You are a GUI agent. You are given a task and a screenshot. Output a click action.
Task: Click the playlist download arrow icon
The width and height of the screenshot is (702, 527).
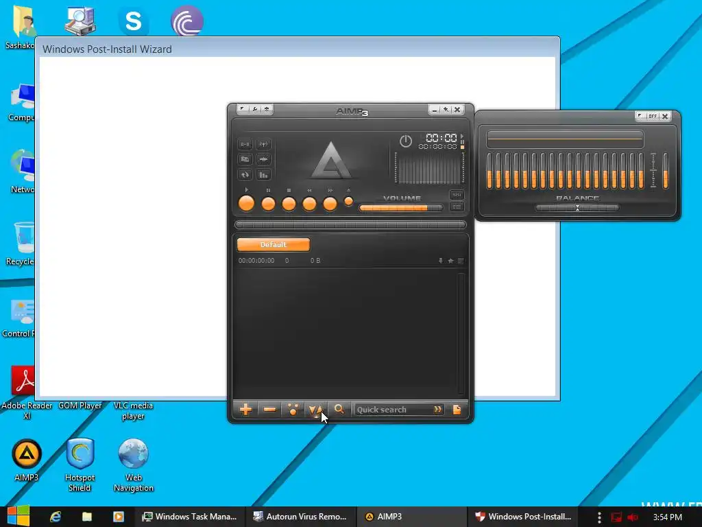[441, 260]
